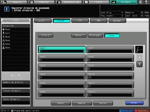Click the Rotación status indicator

click(x=127, y=111)
